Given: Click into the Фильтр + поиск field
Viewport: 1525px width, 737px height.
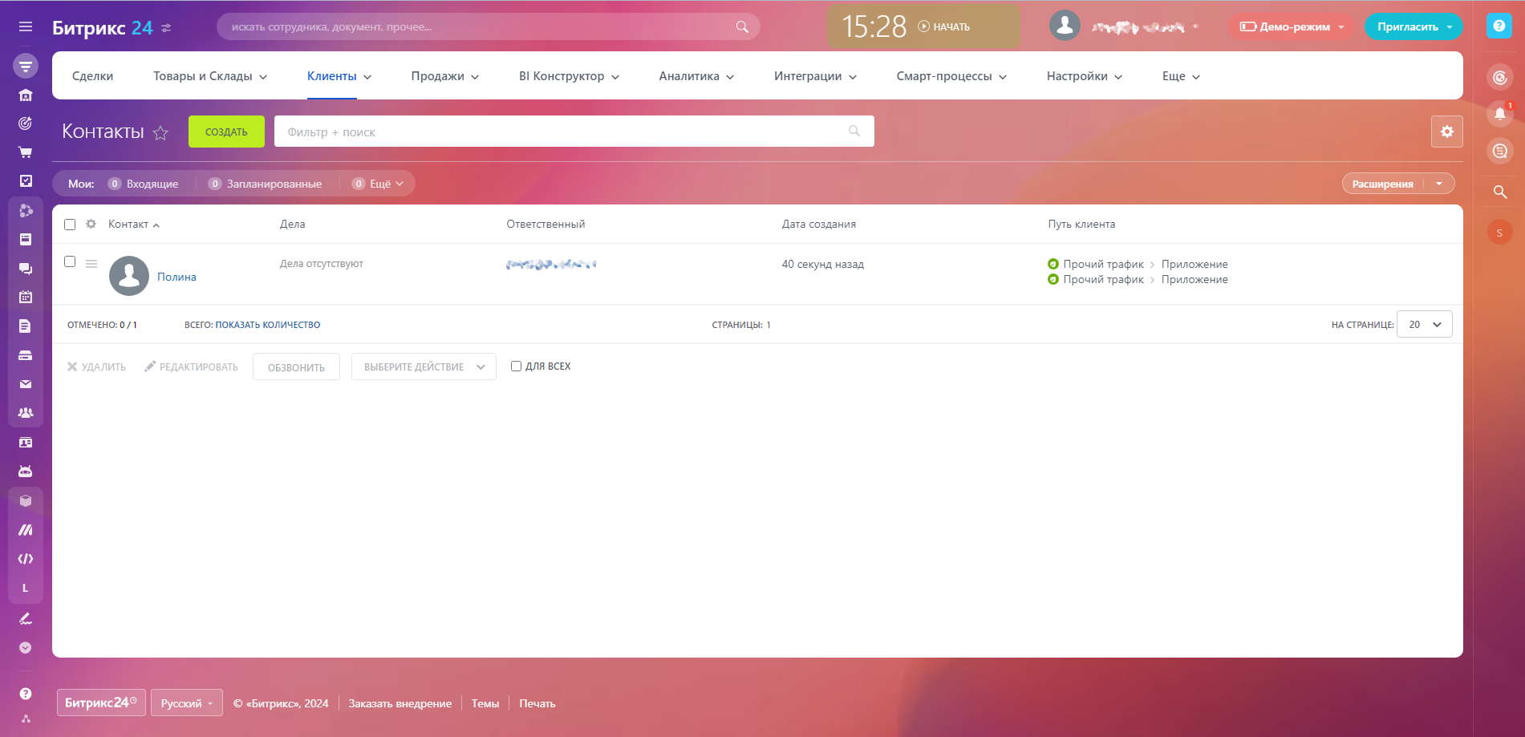Looking at the screenshot, I should pos(562,132).
